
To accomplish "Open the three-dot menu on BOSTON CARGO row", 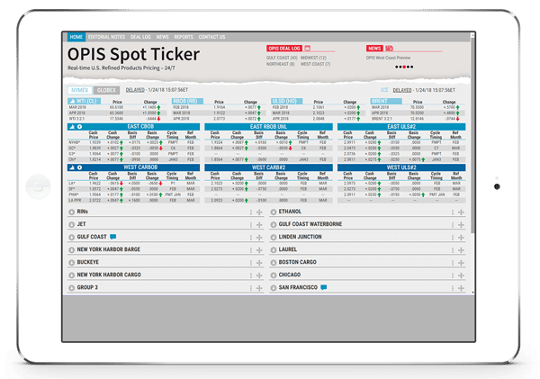I will (453, 263).
